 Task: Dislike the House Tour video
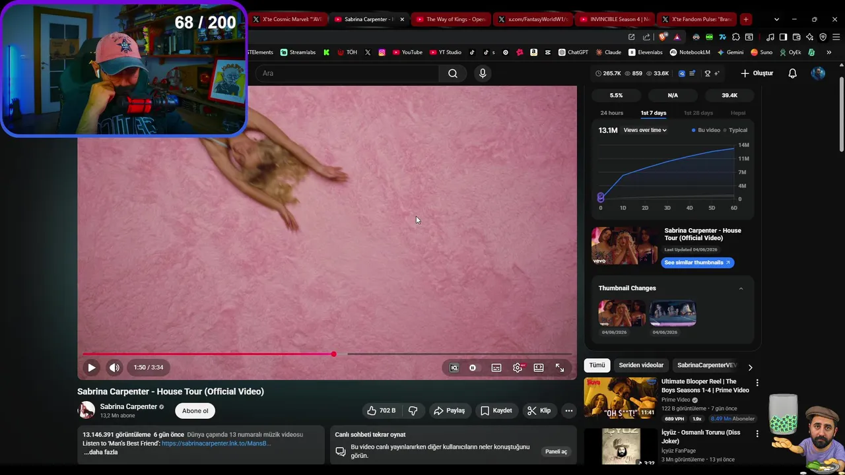pyautogui.click(x=413, y=410)
